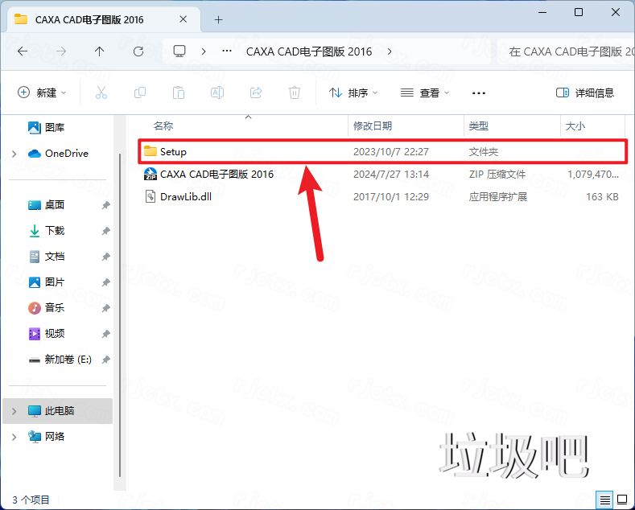Viewport: 635px width, 510px height.
Task: Click the Rename icon in toolbar
Action: pyautogui.click(x=217, y=93)
